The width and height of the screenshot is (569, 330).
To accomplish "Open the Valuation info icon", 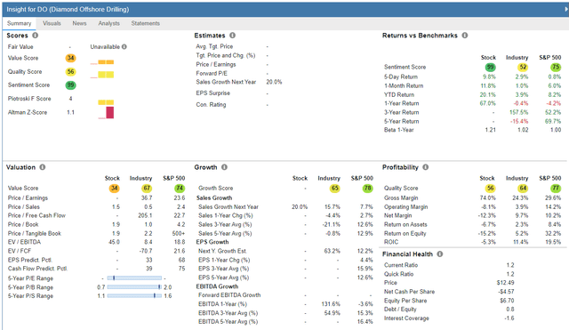I will pyautogui.click(x=43, y=167).
